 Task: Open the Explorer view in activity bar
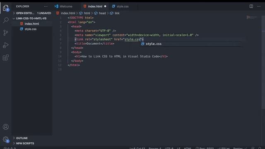click(x=6, y=8)
